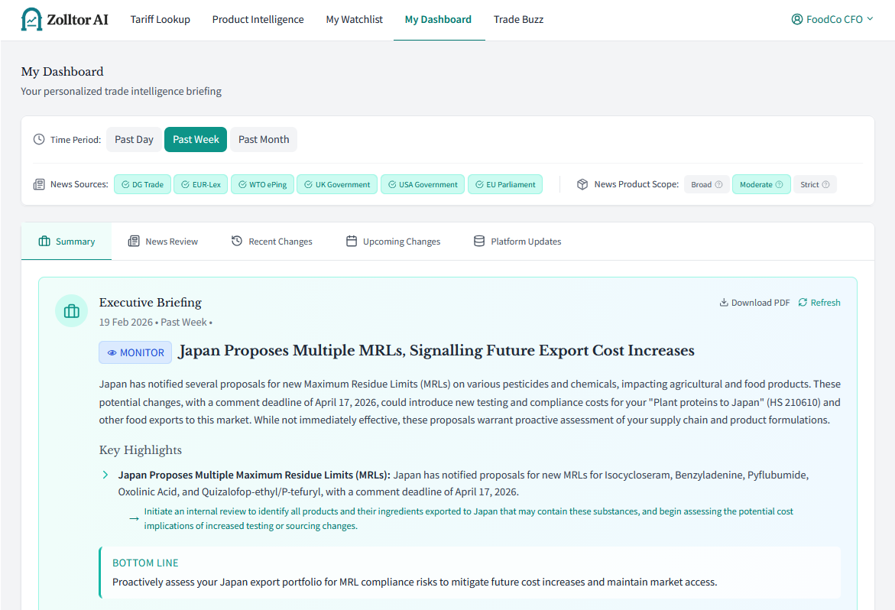Switch to the Summary tab
The width and height of the screenshot is (895, 610).
coord(66,242)
